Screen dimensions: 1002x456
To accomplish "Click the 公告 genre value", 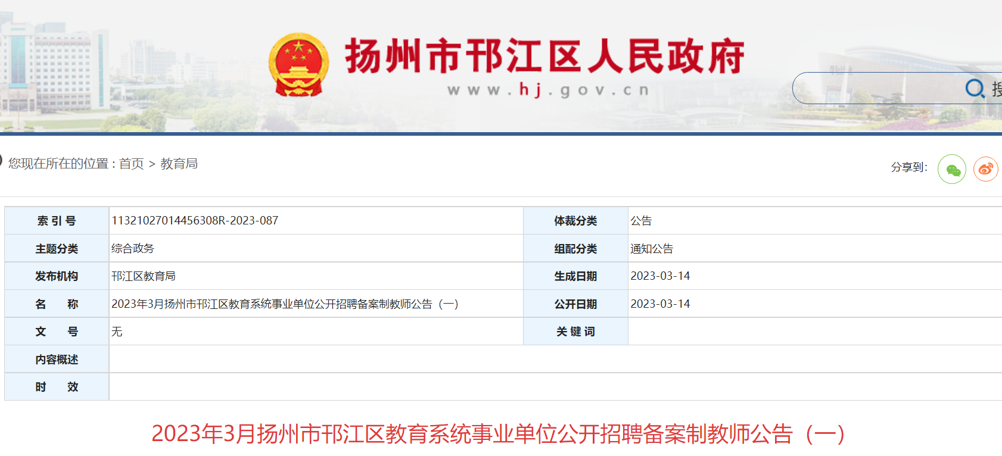I will pos(642,221).
